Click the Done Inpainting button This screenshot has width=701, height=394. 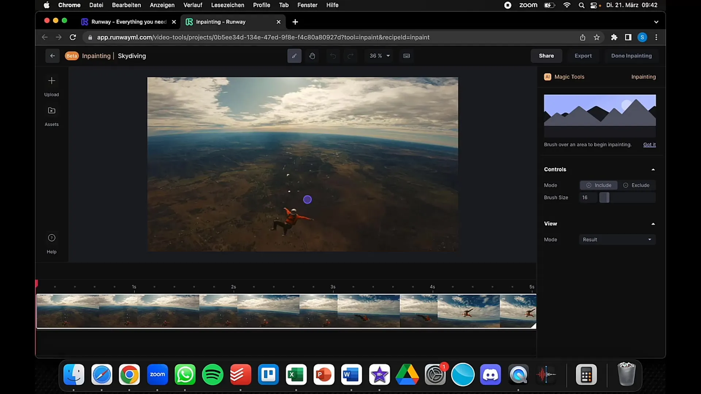point(631,55)
